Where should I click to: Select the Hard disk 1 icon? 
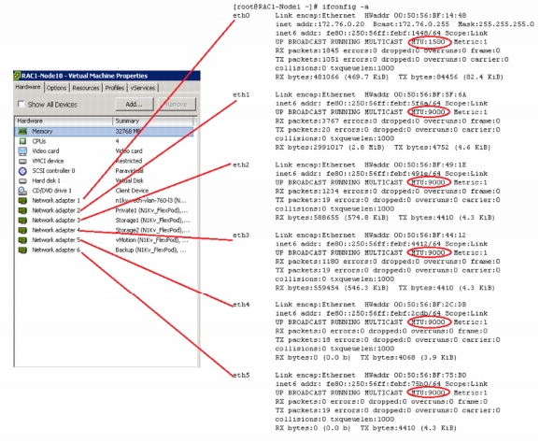coord(22,181)
